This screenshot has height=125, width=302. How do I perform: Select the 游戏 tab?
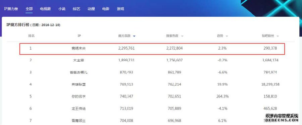pyautogui.click(x=120, y=9)
